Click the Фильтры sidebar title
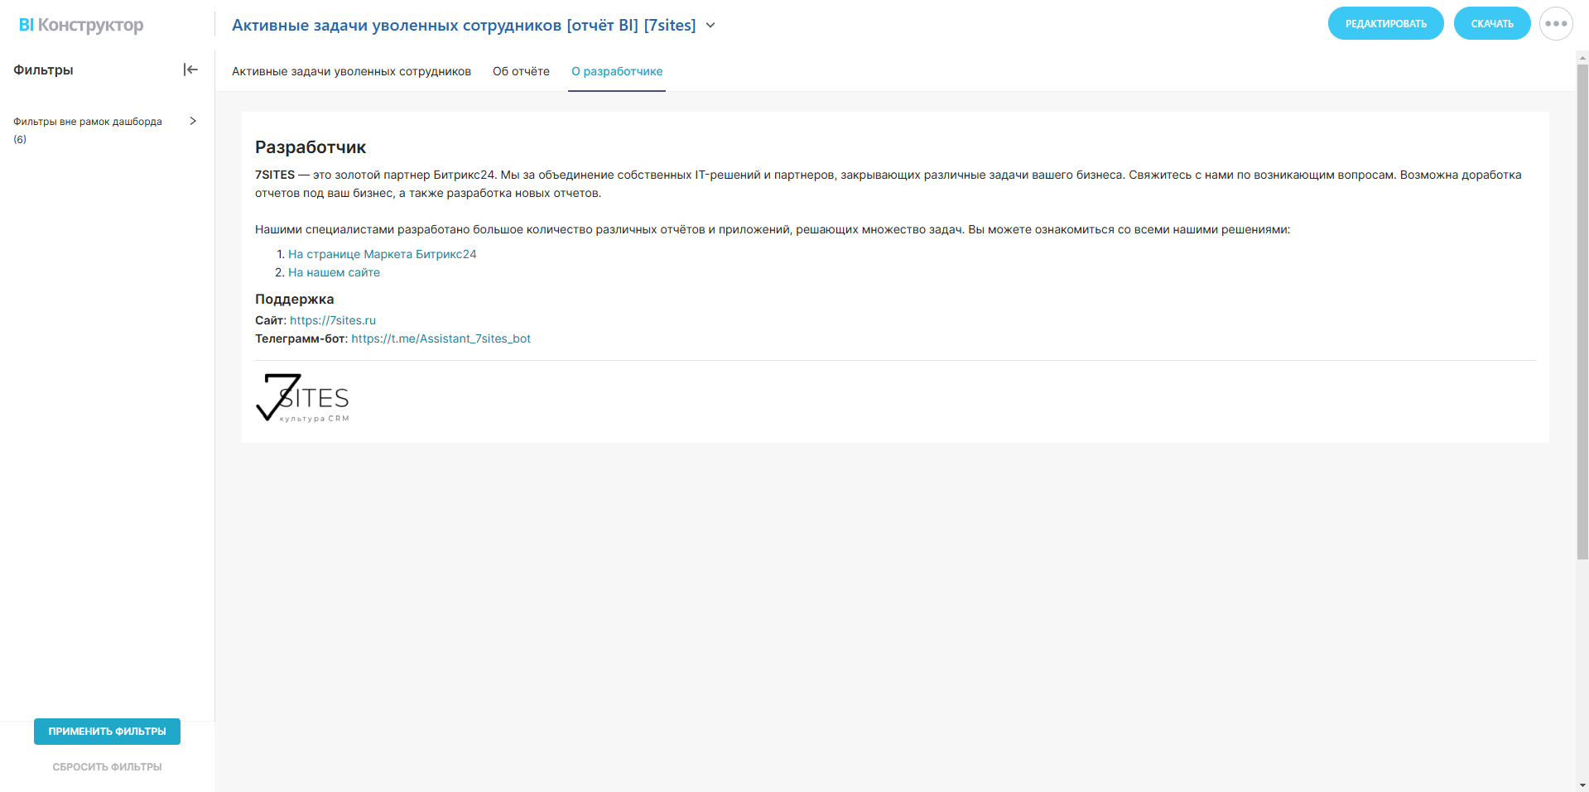 [43, 70]
